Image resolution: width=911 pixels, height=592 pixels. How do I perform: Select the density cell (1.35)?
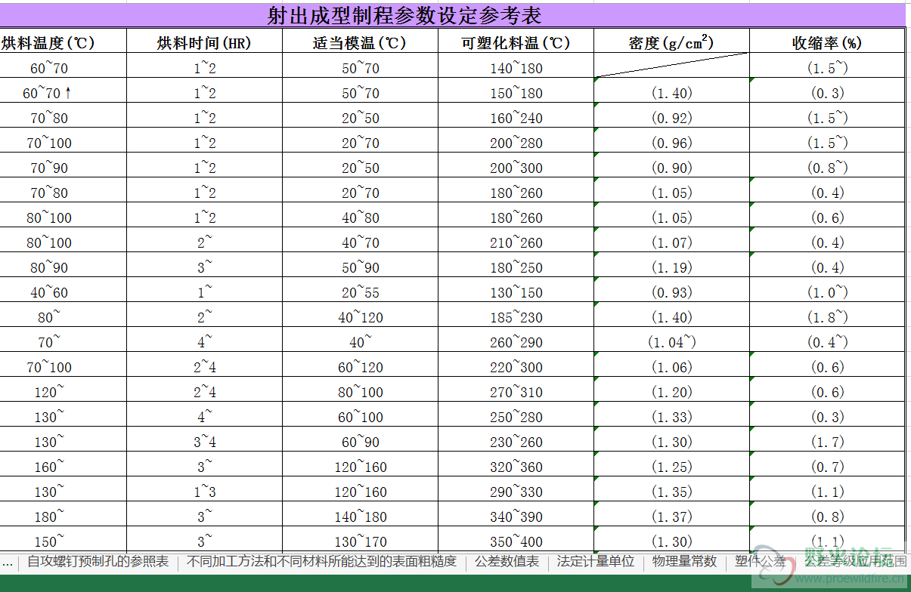pos(671,489)
